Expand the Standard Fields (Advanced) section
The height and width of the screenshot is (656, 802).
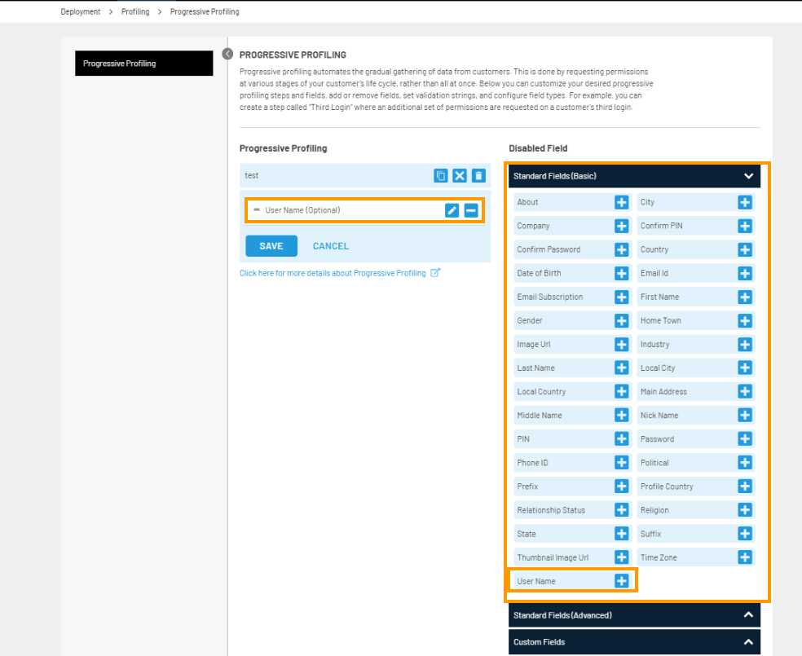[x=747, y=615]
